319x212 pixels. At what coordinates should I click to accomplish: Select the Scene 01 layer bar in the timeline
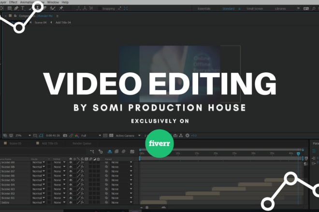click(176, 198)
